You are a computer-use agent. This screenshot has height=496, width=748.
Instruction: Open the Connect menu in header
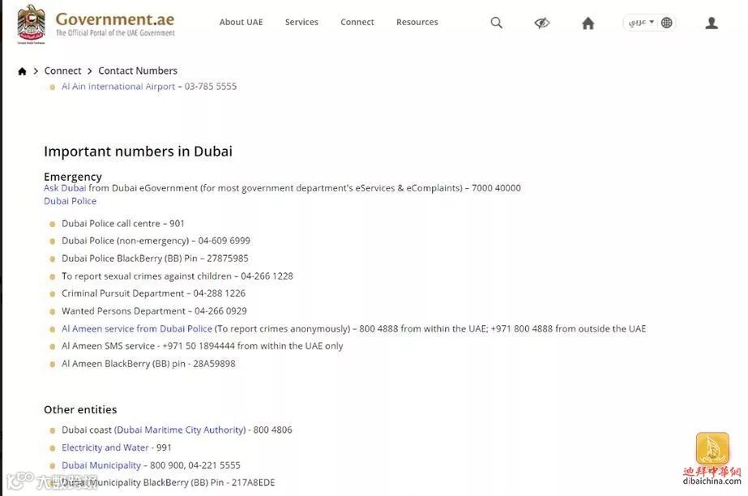357,22
